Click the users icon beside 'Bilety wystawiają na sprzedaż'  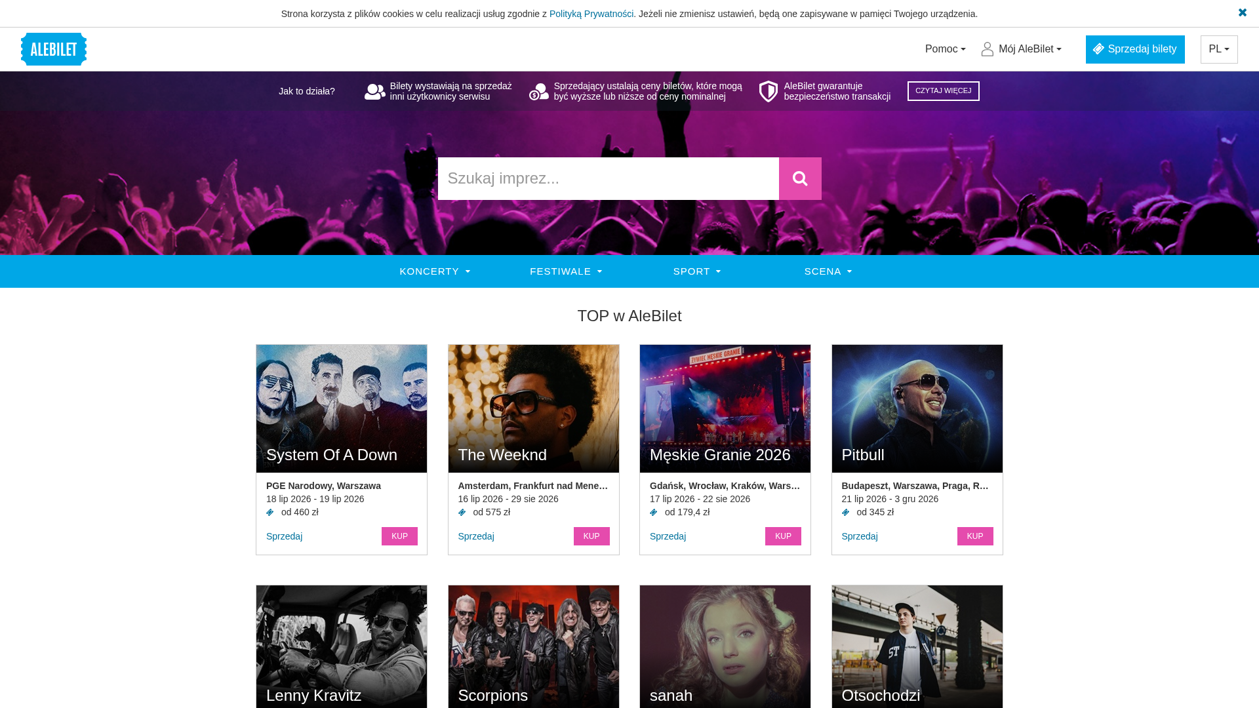point(375,92)
